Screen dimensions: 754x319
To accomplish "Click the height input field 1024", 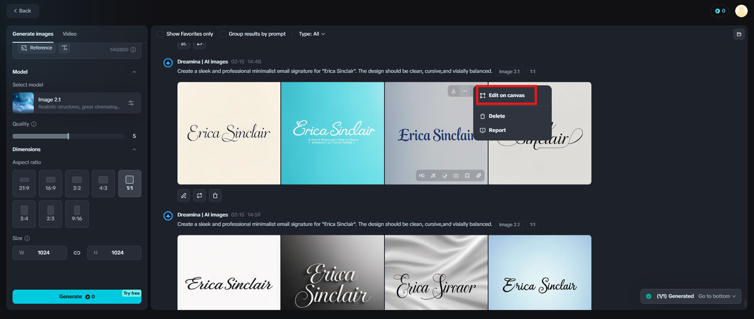I will [x=114, y=253].
